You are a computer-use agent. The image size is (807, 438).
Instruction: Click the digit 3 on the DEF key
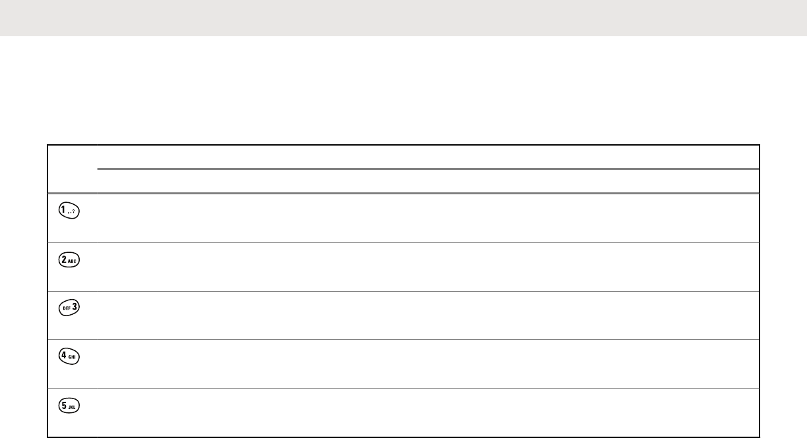(x=74, y=308)
